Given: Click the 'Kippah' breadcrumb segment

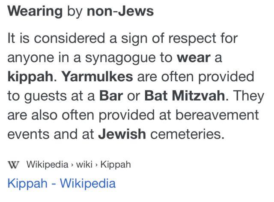Looking at the screenshot, I should (x=116, y=164).
